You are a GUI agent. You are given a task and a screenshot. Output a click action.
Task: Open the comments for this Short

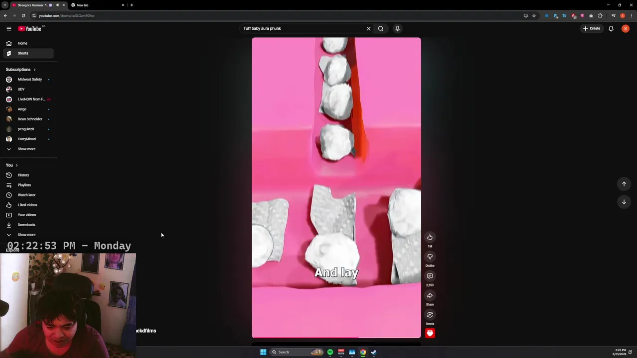(430, 276)
